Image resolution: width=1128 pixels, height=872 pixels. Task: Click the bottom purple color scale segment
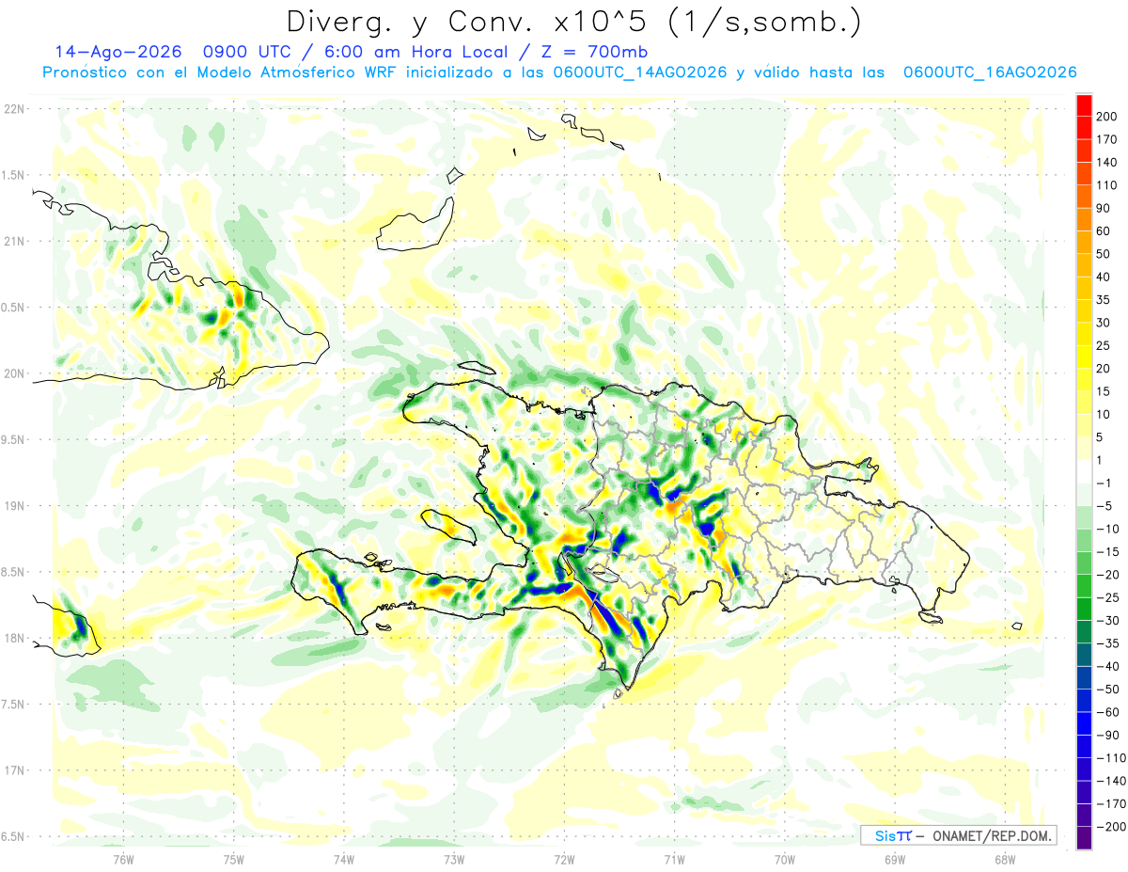1084,838
